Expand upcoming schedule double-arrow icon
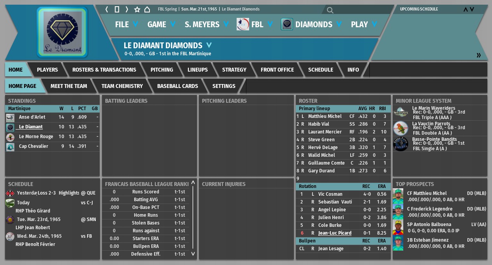This screenshot has height=265, width=492. pos(478,55)
